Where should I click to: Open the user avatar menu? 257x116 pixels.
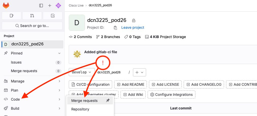click(58, 5)
